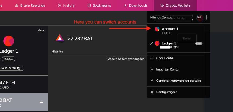Click the Brave Rewards triangle icon
The height and width of the screenshot is (112, 233).
tap(17, 5)
